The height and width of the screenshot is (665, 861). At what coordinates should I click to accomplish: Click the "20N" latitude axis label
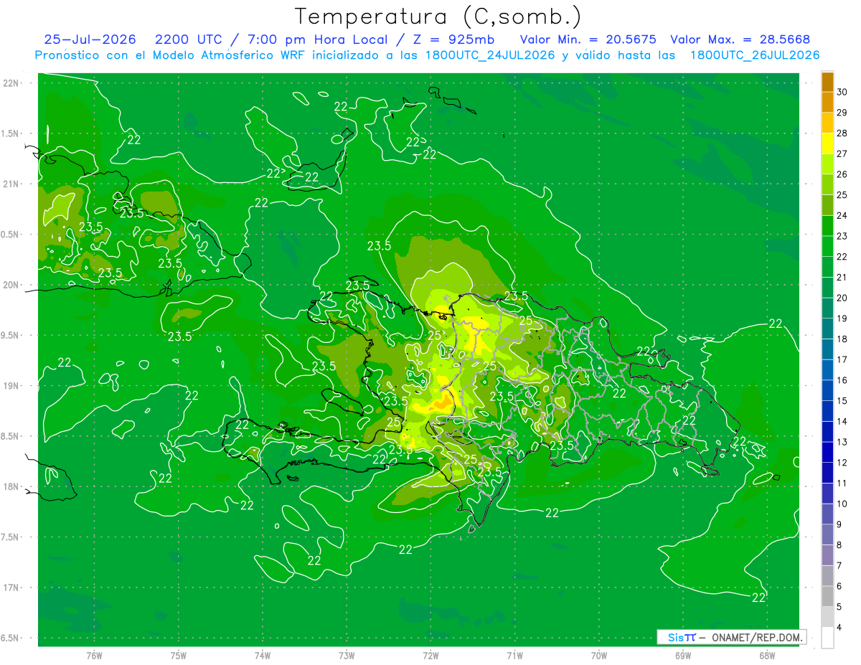[11, 285]
